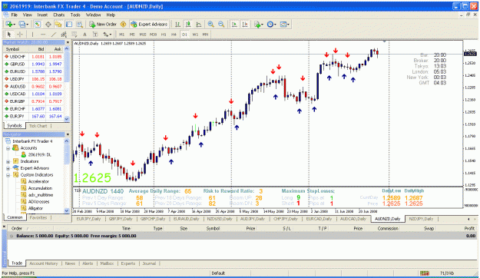Toggle chart shift from right border
Screen dimensions: 480x278
point(245,24)
